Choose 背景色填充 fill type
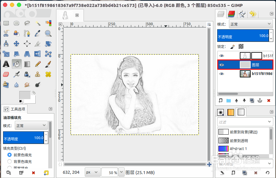The height and width of the screenshot is (178, 276). click(10, 161)
